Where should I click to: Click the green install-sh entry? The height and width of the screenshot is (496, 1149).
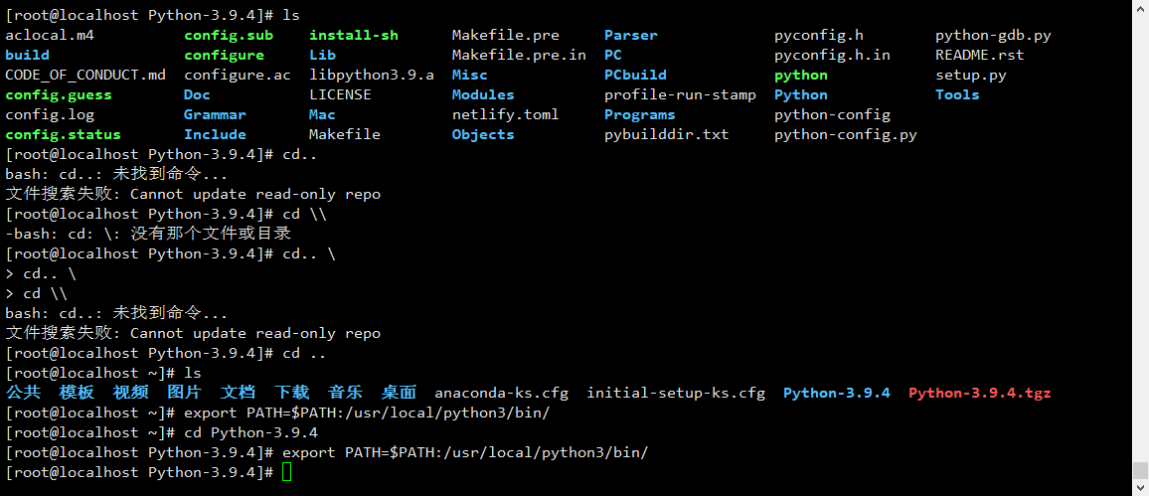354,35
